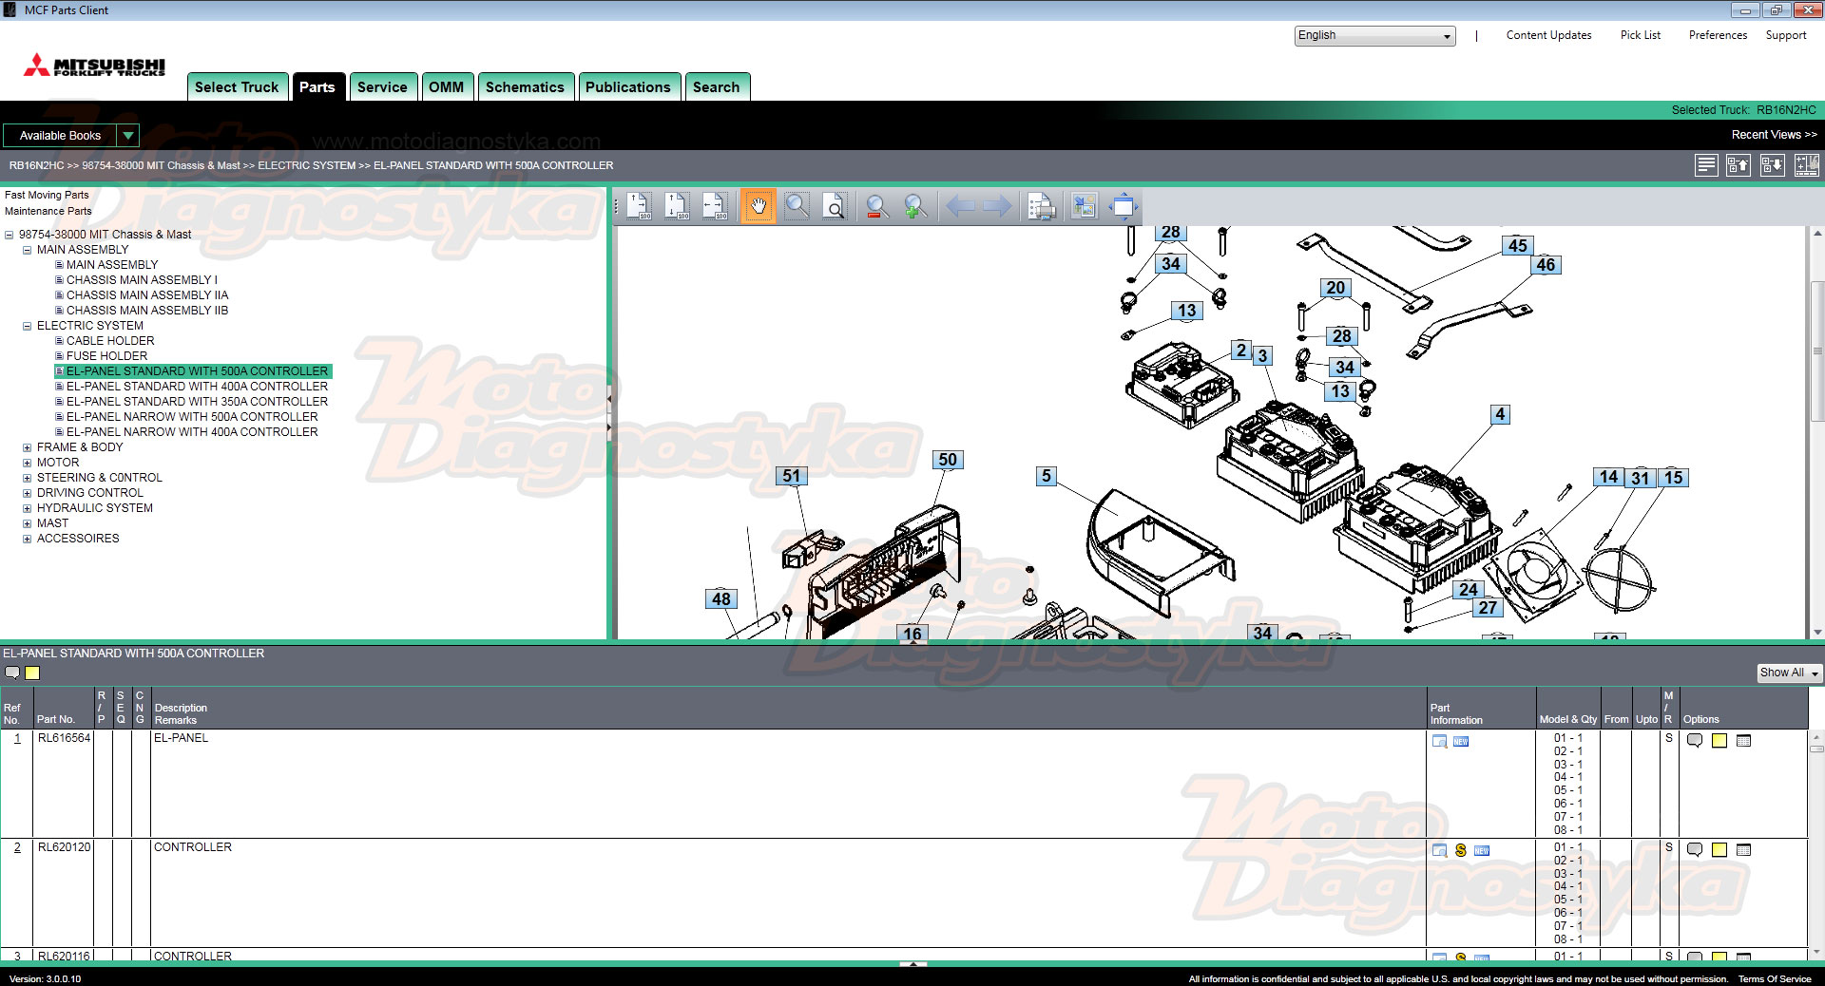Screen dimensions: 1825x986
Task: Toggle the full-screen diagram button
Action: pos(1124,206)
